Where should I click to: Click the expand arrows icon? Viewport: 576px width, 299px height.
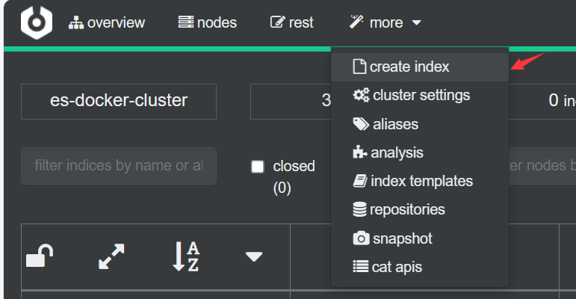point(111,256)
